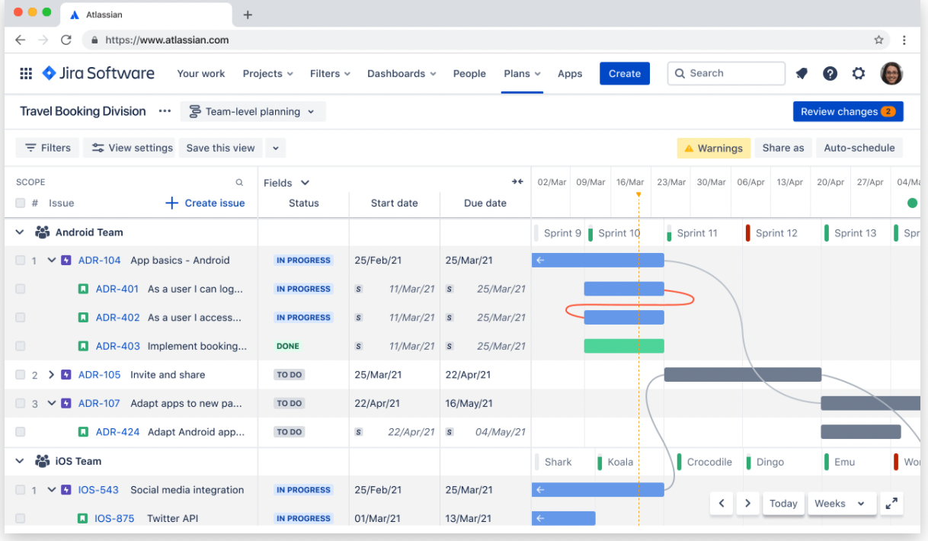Check the box for ADR-107 row
The width and height of the screenshot is (928, 541).
(x=21, y=403)
